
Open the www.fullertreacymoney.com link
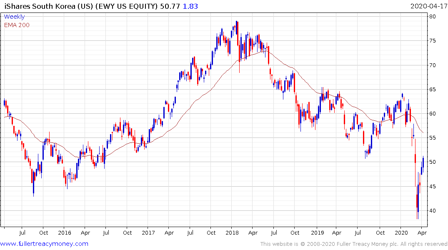44,244
